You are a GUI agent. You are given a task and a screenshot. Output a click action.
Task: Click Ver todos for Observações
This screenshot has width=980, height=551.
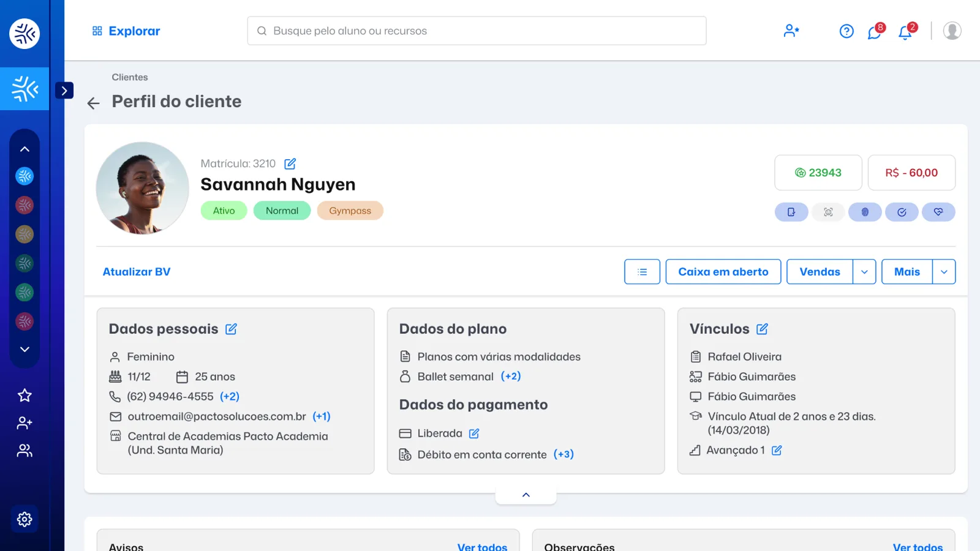click(918, 546)
